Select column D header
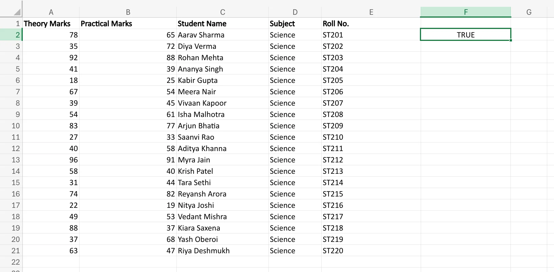The image size is (554, 272). click(x=295, y=12)
